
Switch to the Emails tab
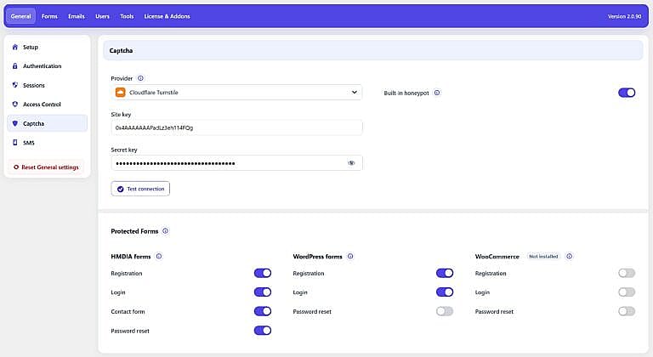point(77,16)
